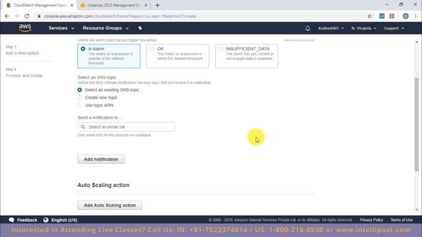This screenshot has height=237, width=422.
Task: Click the pin shortcuts icon in navbar
Action: pos(140,28)
